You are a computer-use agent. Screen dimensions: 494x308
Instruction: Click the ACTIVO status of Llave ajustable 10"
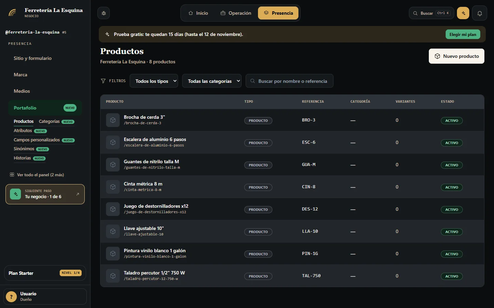[x=452, y=232]
